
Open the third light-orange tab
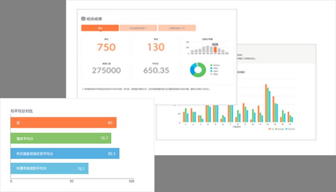point(177,28)
